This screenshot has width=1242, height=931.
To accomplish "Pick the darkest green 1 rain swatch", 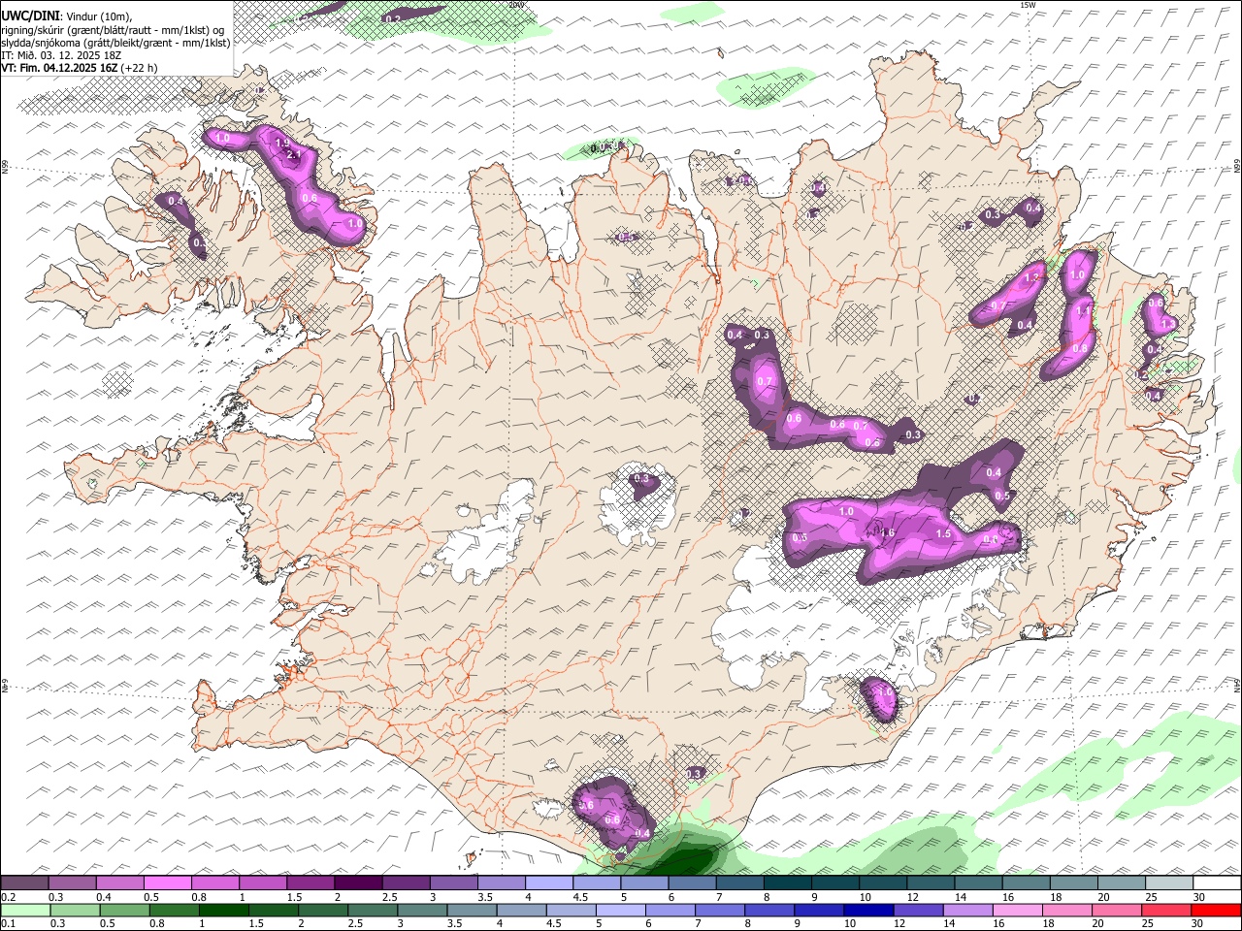I will point(224,910).
